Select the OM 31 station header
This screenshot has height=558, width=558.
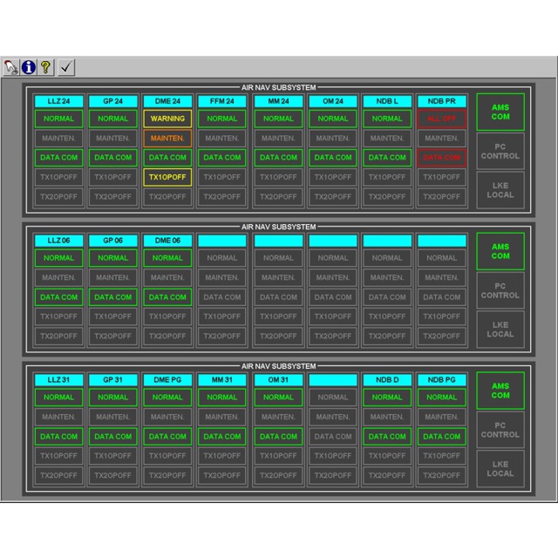278,380
